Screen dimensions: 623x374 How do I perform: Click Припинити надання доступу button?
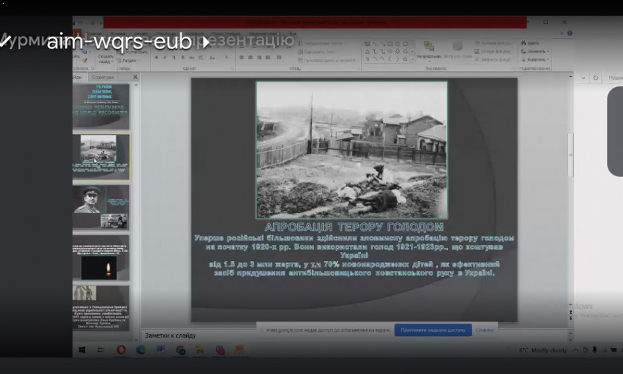click(x=433, y=330)
